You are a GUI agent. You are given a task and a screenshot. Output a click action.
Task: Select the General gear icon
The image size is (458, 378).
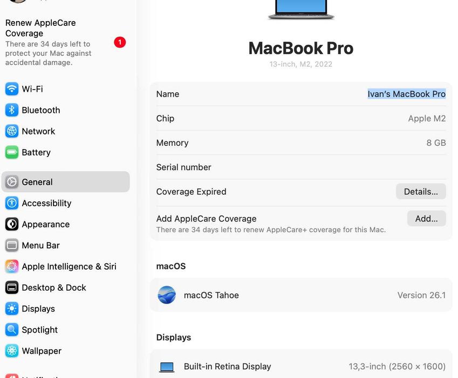pos(12,182)
